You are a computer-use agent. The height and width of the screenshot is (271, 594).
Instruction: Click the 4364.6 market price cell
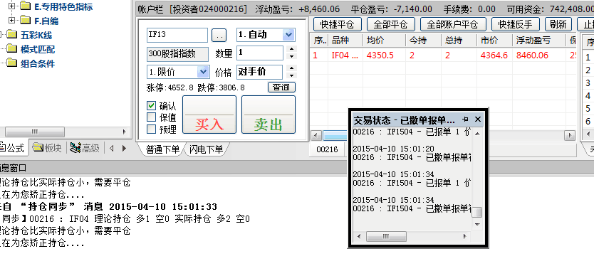[x=494, y=55]
